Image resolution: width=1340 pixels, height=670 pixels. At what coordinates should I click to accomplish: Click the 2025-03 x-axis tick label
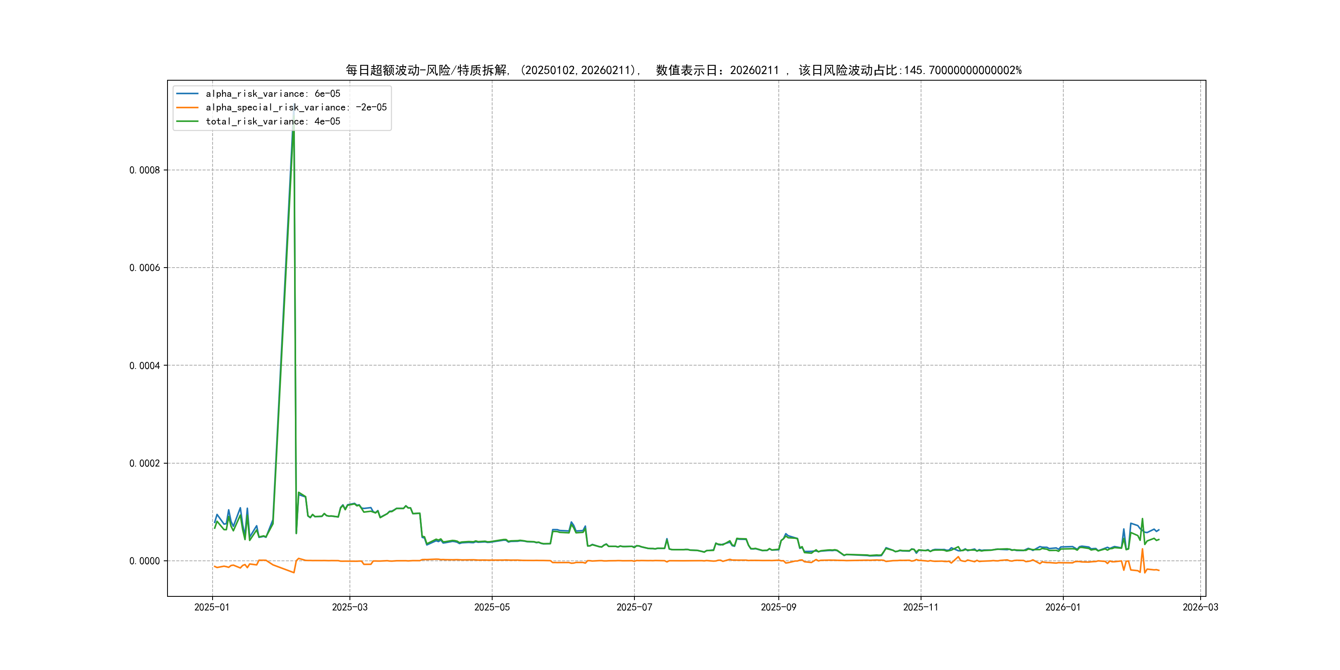[x=349, y=607]
